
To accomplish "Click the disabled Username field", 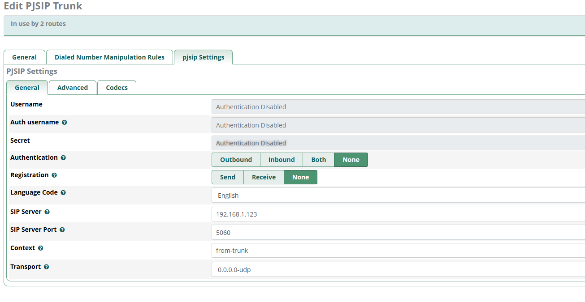I will [398, 107].
